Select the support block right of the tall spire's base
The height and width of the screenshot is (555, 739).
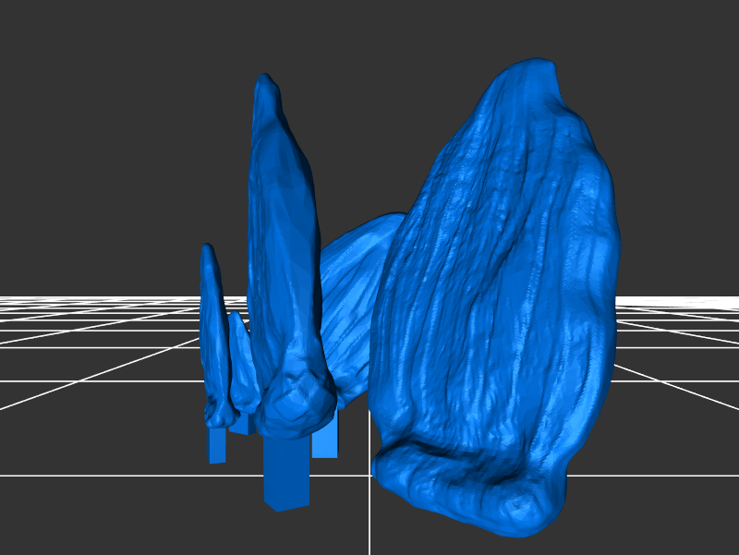325,439
